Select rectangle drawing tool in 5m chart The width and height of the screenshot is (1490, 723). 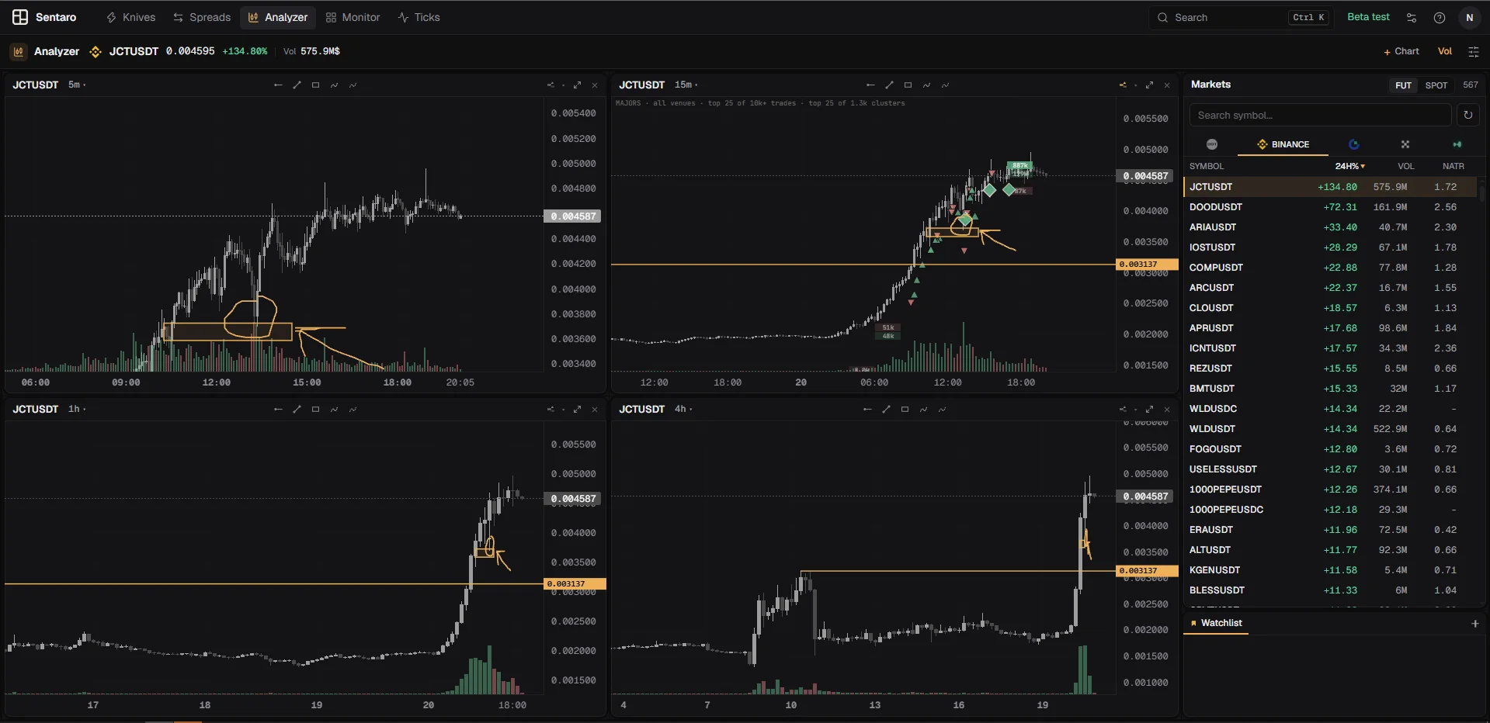click(315, 85)
